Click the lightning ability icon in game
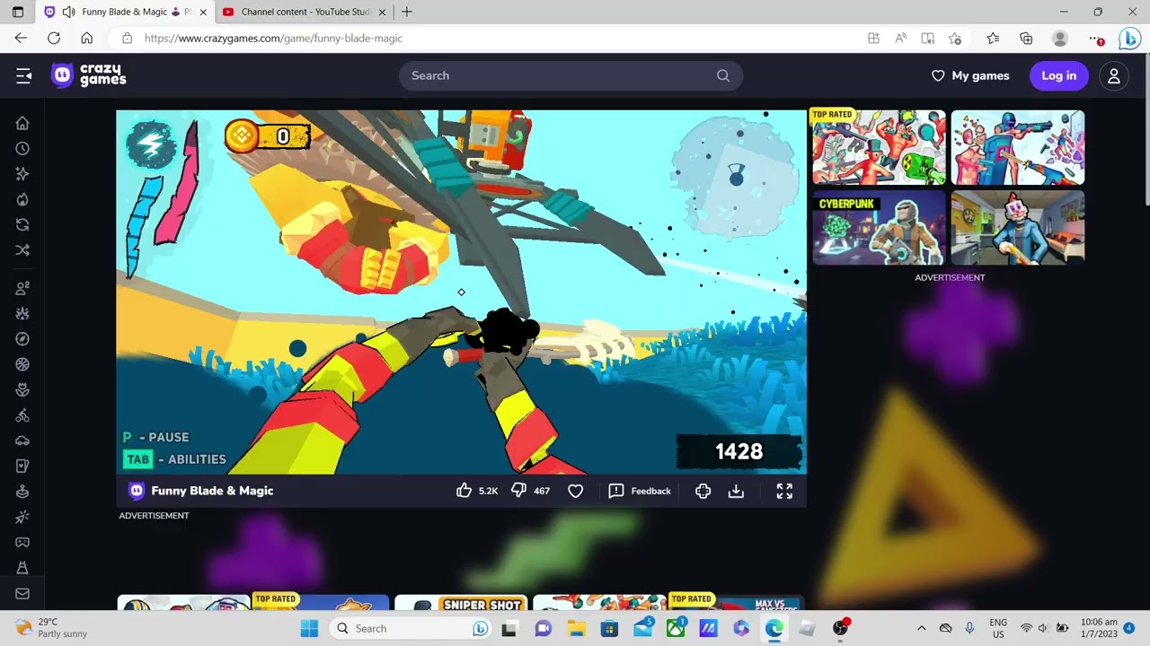1150x646 pixels. pos(150,144)
